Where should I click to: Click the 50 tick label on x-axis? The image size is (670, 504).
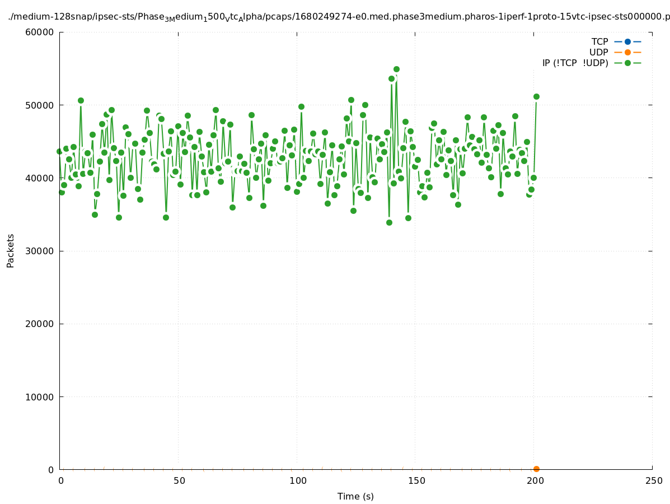pos(179,480)
